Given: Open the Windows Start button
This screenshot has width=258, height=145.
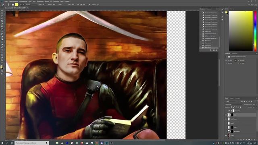Looking at the screenshot, I should click(2, 143).
